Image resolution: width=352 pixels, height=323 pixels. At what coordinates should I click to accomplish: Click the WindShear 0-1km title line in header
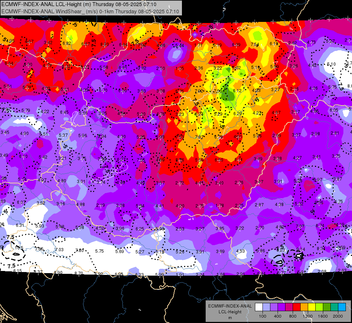coord(90,11)
